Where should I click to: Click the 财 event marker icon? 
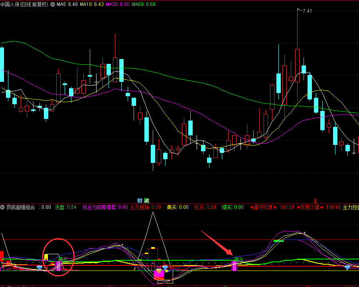140,200
